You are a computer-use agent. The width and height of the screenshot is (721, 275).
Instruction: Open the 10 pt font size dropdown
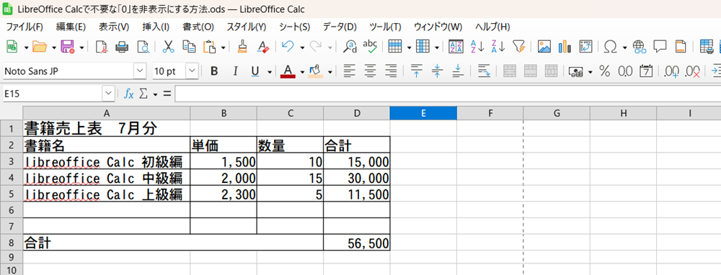192,71
